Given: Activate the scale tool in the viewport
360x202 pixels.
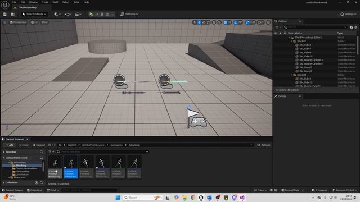Looking at the screenshot, I should pos(208,22).
